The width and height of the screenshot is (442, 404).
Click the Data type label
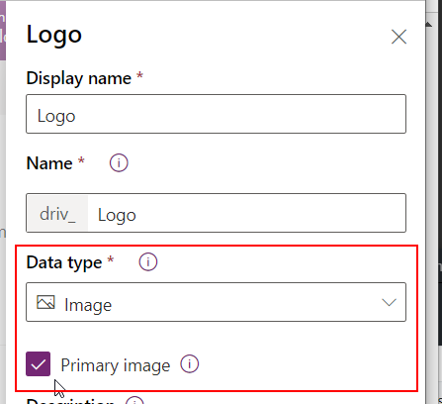click(x=64, y=262)
